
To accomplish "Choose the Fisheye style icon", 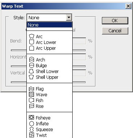I will tap(31, 117).
